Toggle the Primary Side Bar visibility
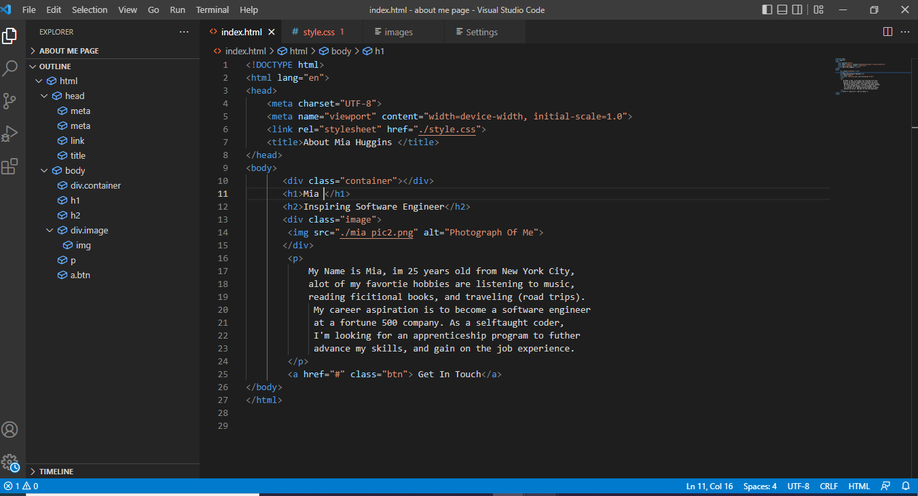This screenshot has width=918, height=496. pos(767,9)
